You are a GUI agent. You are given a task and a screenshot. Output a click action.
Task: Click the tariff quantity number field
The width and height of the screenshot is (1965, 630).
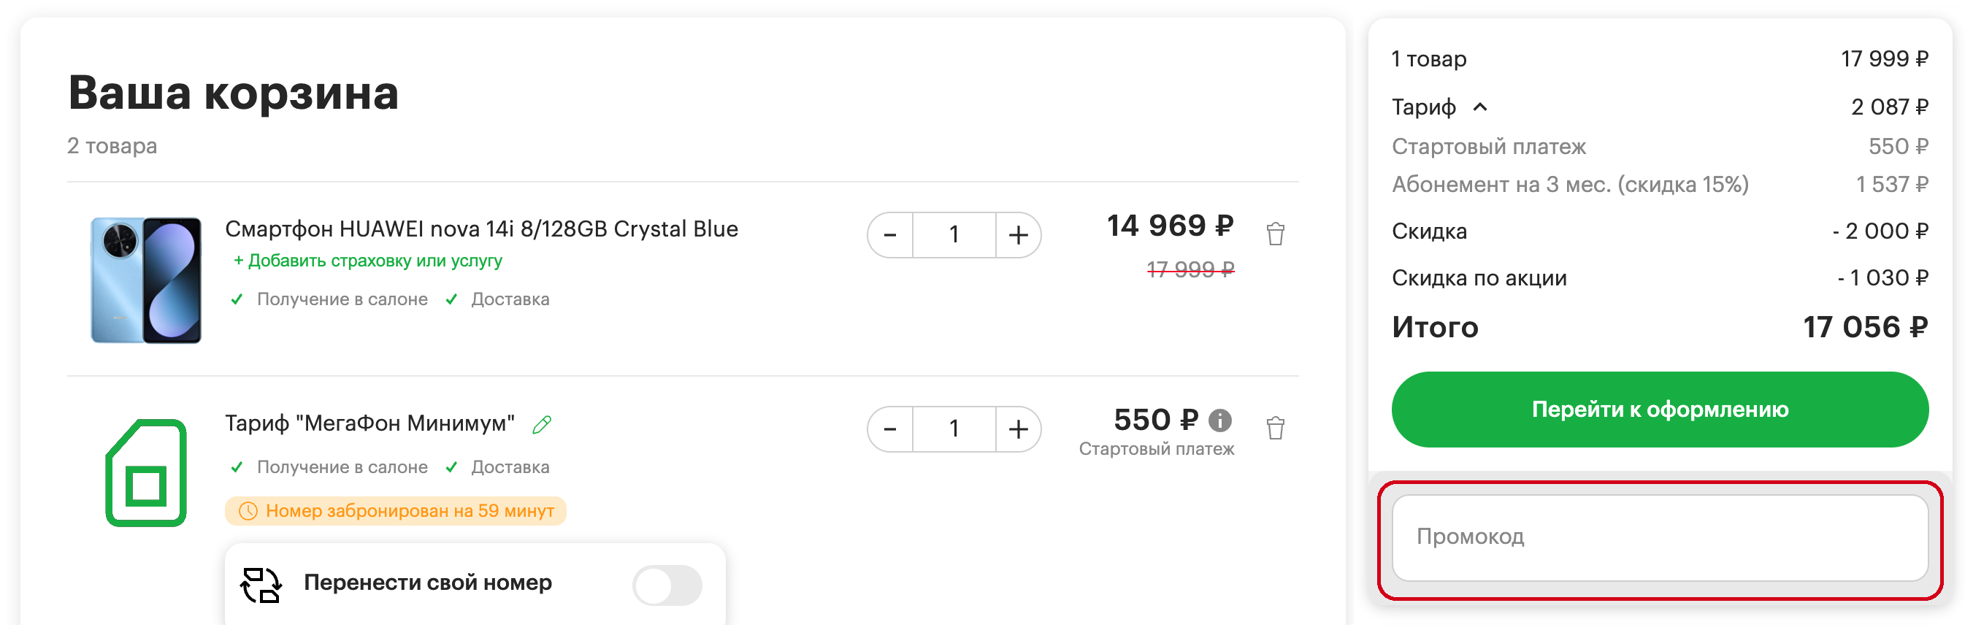tap(954, 429)
